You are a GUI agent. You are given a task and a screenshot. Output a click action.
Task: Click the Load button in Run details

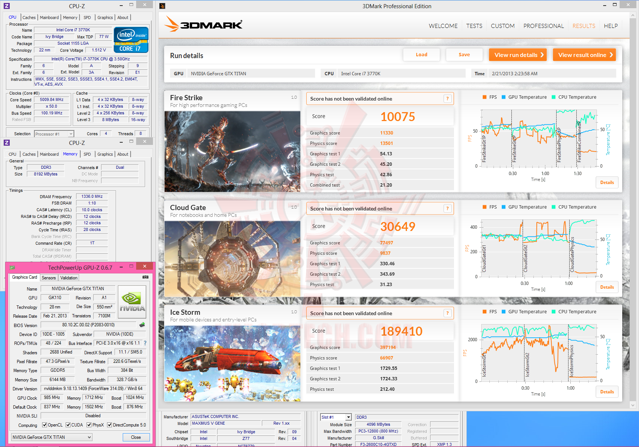pos(422,55)
